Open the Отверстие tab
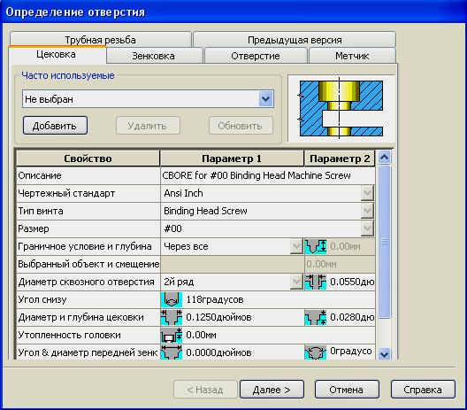 256,56
